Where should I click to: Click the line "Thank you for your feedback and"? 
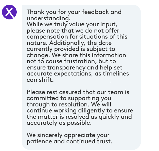74,12
